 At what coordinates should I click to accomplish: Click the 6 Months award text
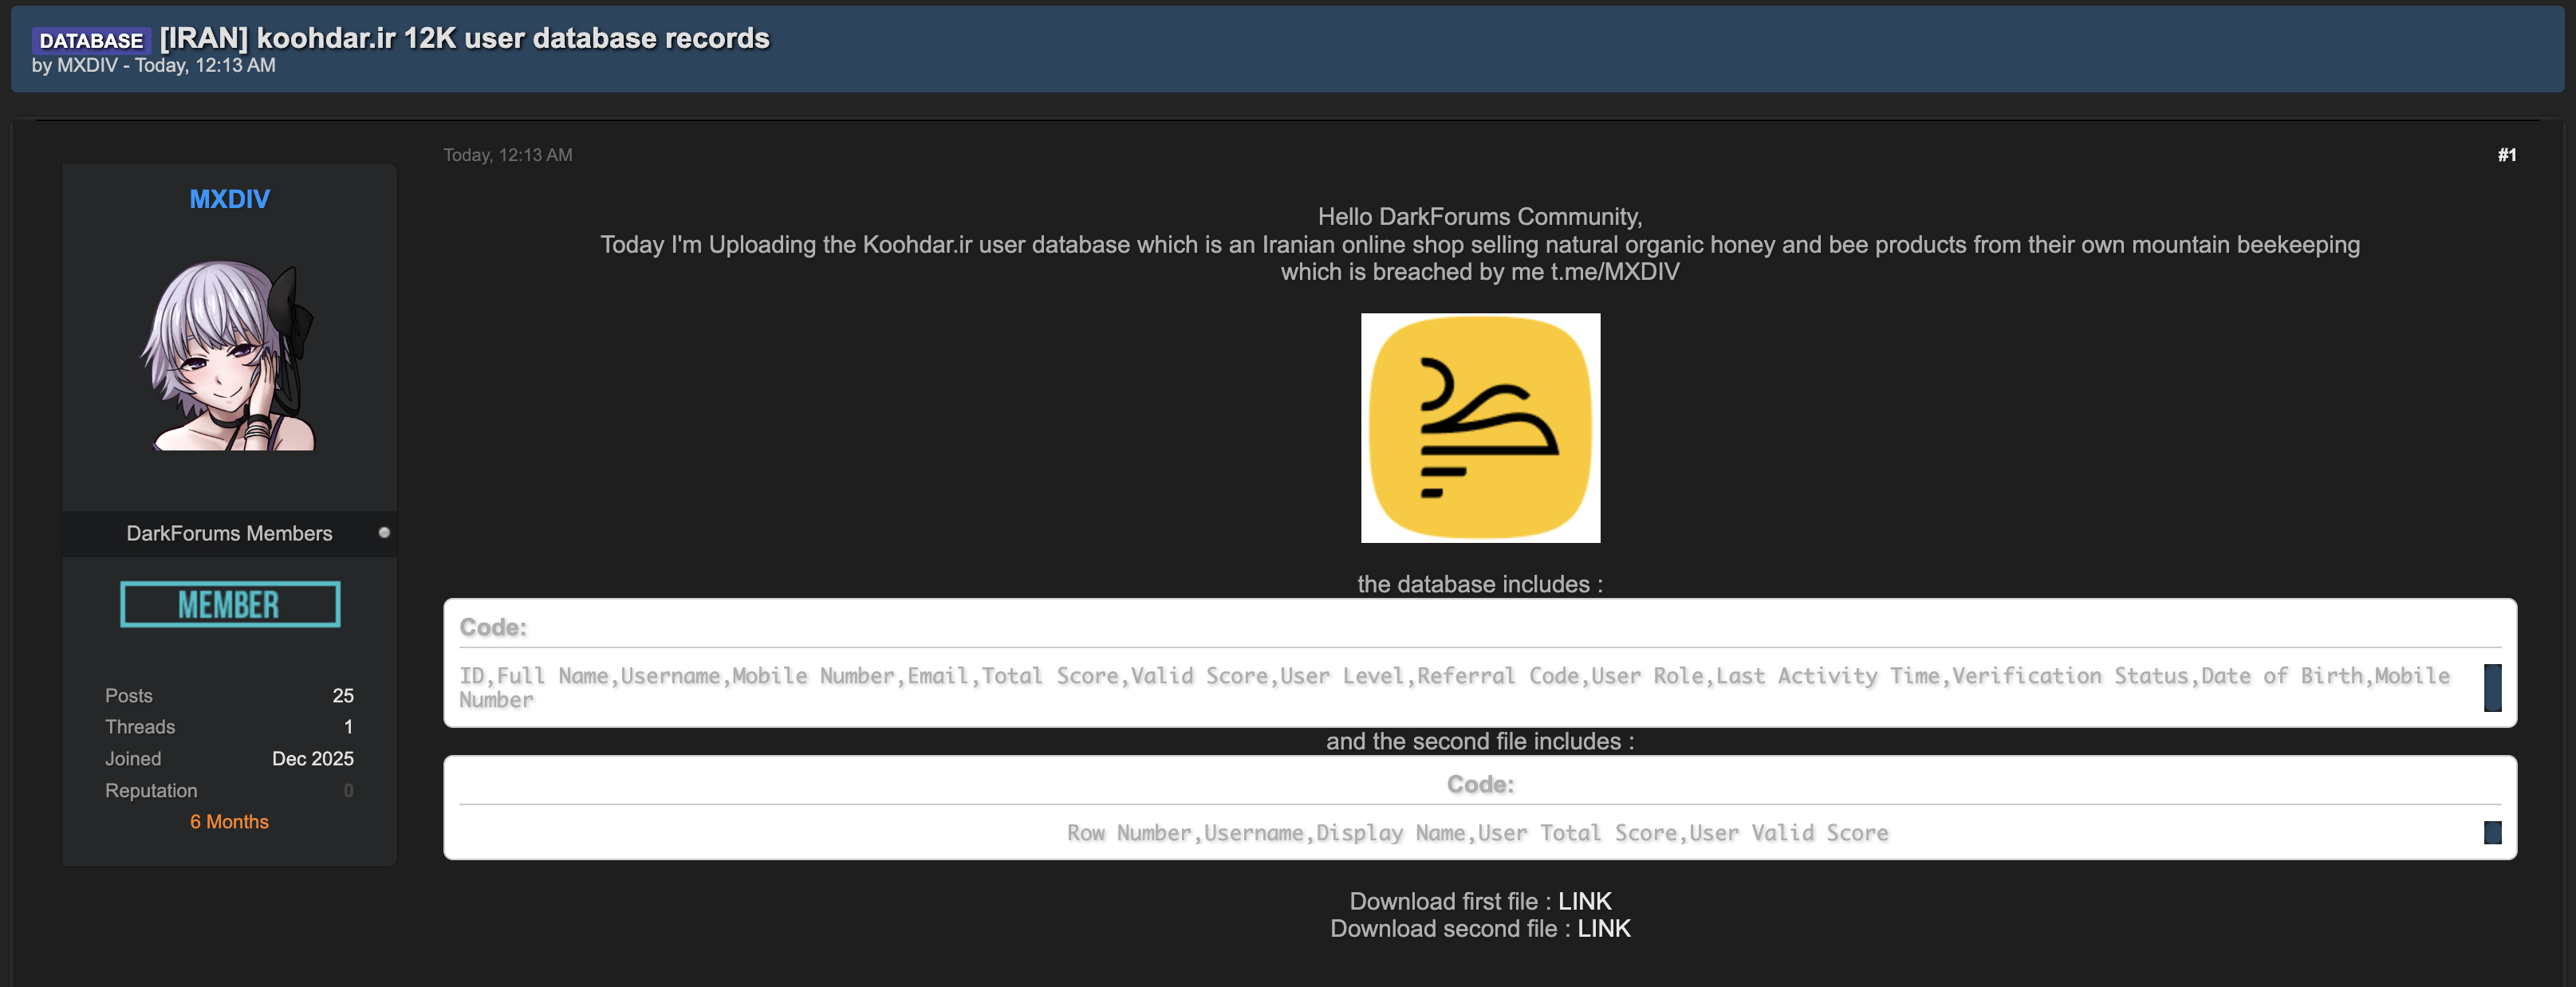click(229, 821)
